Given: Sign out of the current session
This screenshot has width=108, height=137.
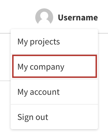Looking at the screenshot, I should click(54, 117).
